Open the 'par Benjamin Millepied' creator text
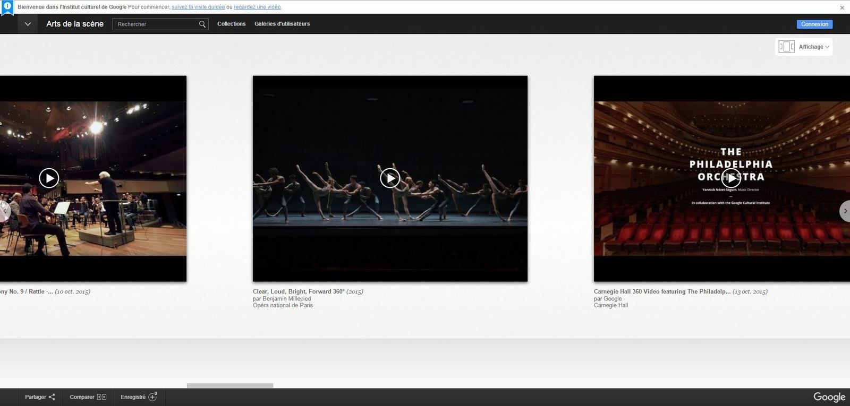 [x=282, y=299]
